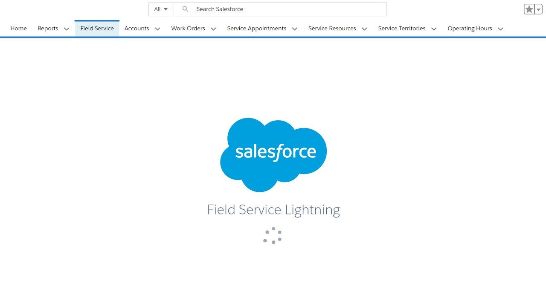Open the Accounts tab
This screenshot has height=307, width=546.
(x=137, y=29)
